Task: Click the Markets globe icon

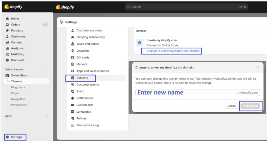Action: (72, 64)
